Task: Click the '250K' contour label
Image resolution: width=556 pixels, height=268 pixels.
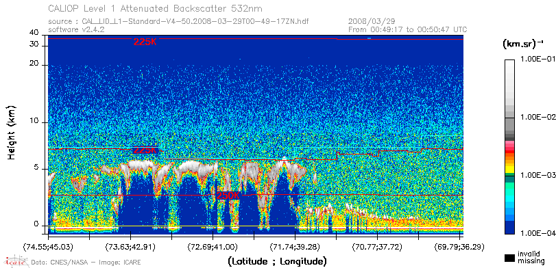Action: [x=228, y=196]
